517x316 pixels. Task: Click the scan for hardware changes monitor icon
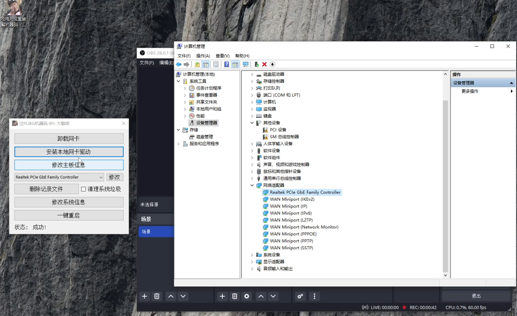(x=246, y=64)
